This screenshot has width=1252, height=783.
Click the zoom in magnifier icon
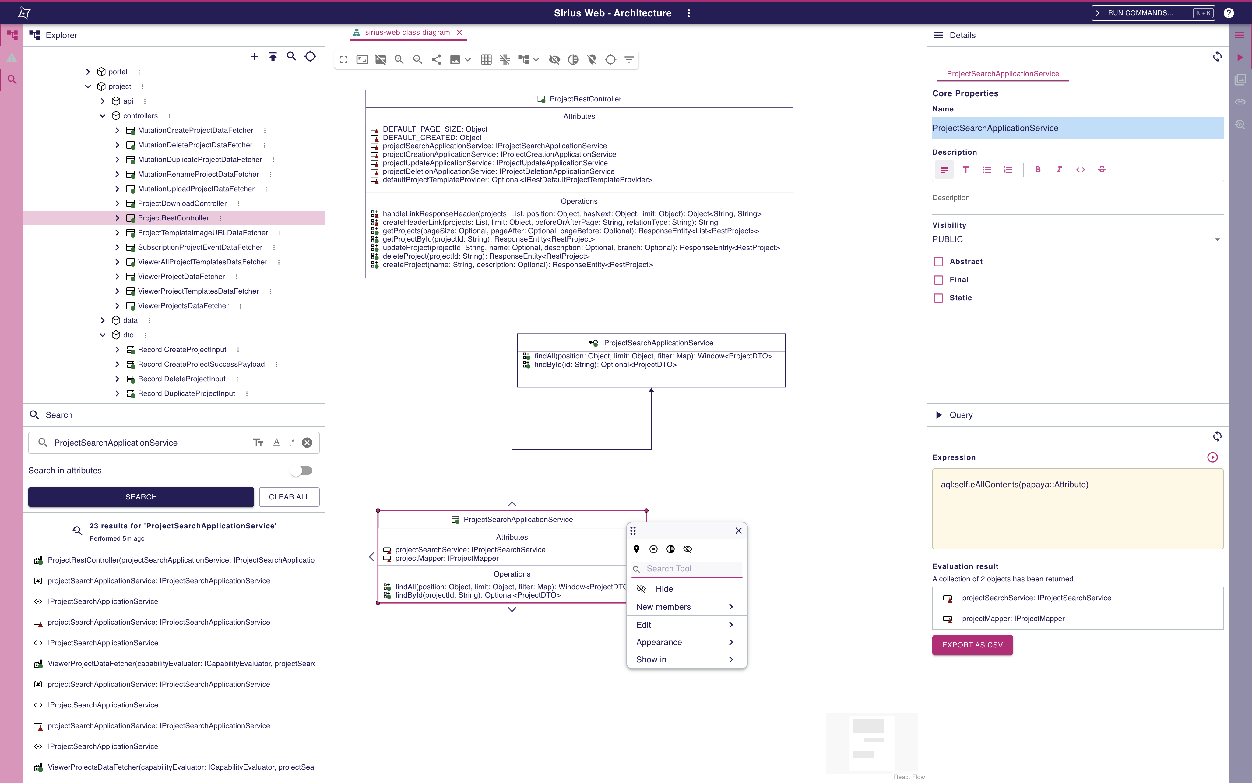point(399,60)
